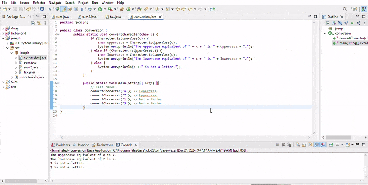Click Pin Console icon
Screen dimensions: 368x185
tap(331, 145)
